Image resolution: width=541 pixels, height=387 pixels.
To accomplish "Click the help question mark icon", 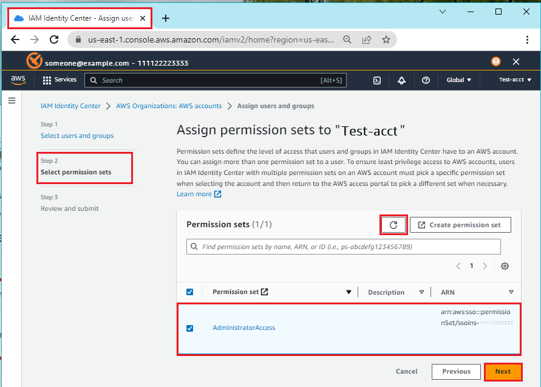I will click(426, 80).
